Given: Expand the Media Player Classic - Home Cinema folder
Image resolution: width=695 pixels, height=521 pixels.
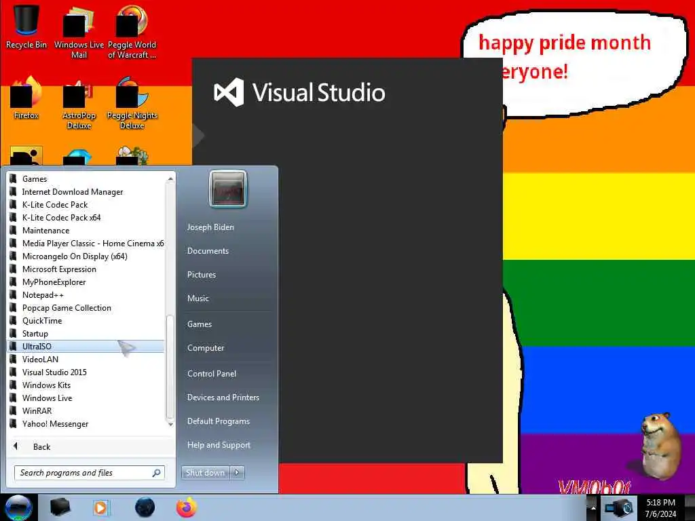Looking at the screenshot, I should [86, 244].
